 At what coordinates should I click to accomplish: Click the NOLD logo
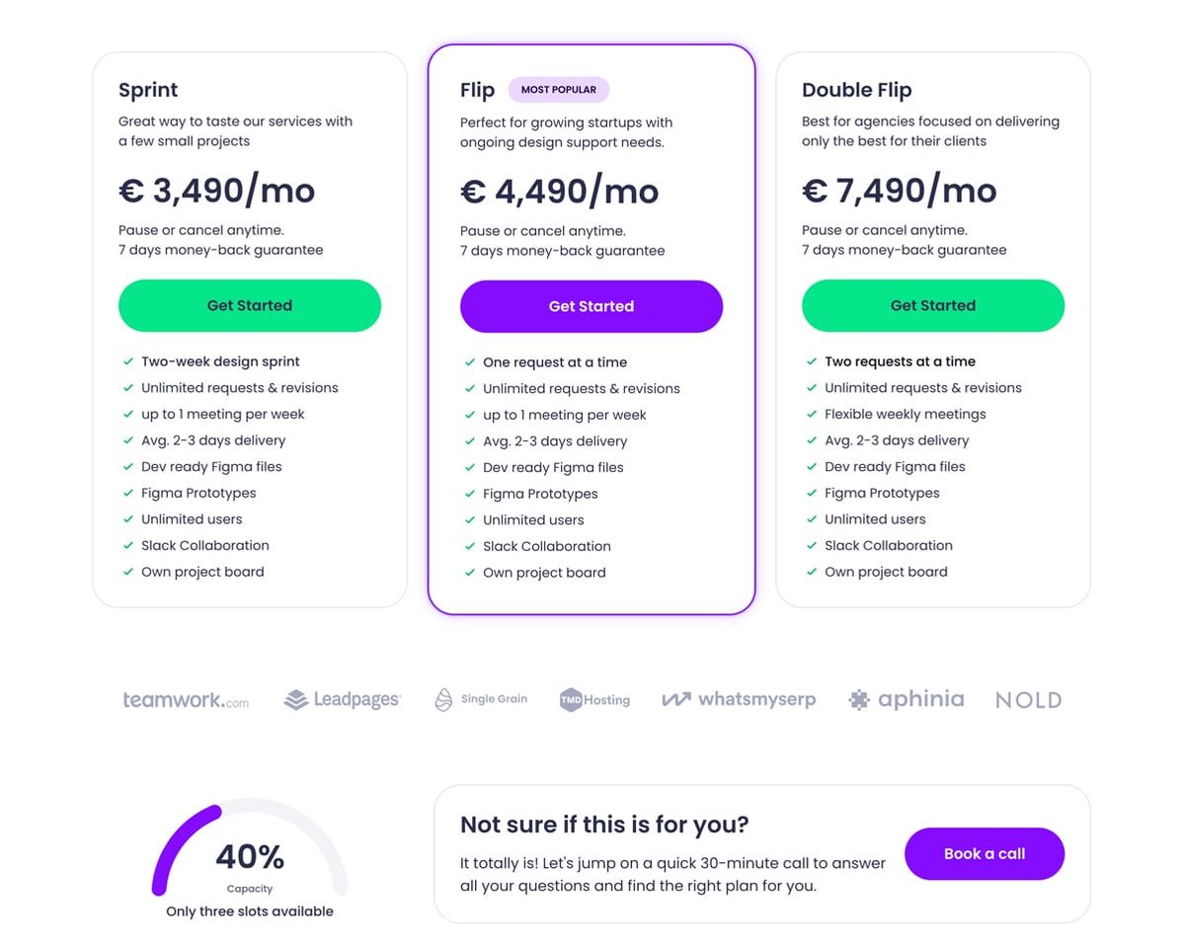tap(1027, 699)
